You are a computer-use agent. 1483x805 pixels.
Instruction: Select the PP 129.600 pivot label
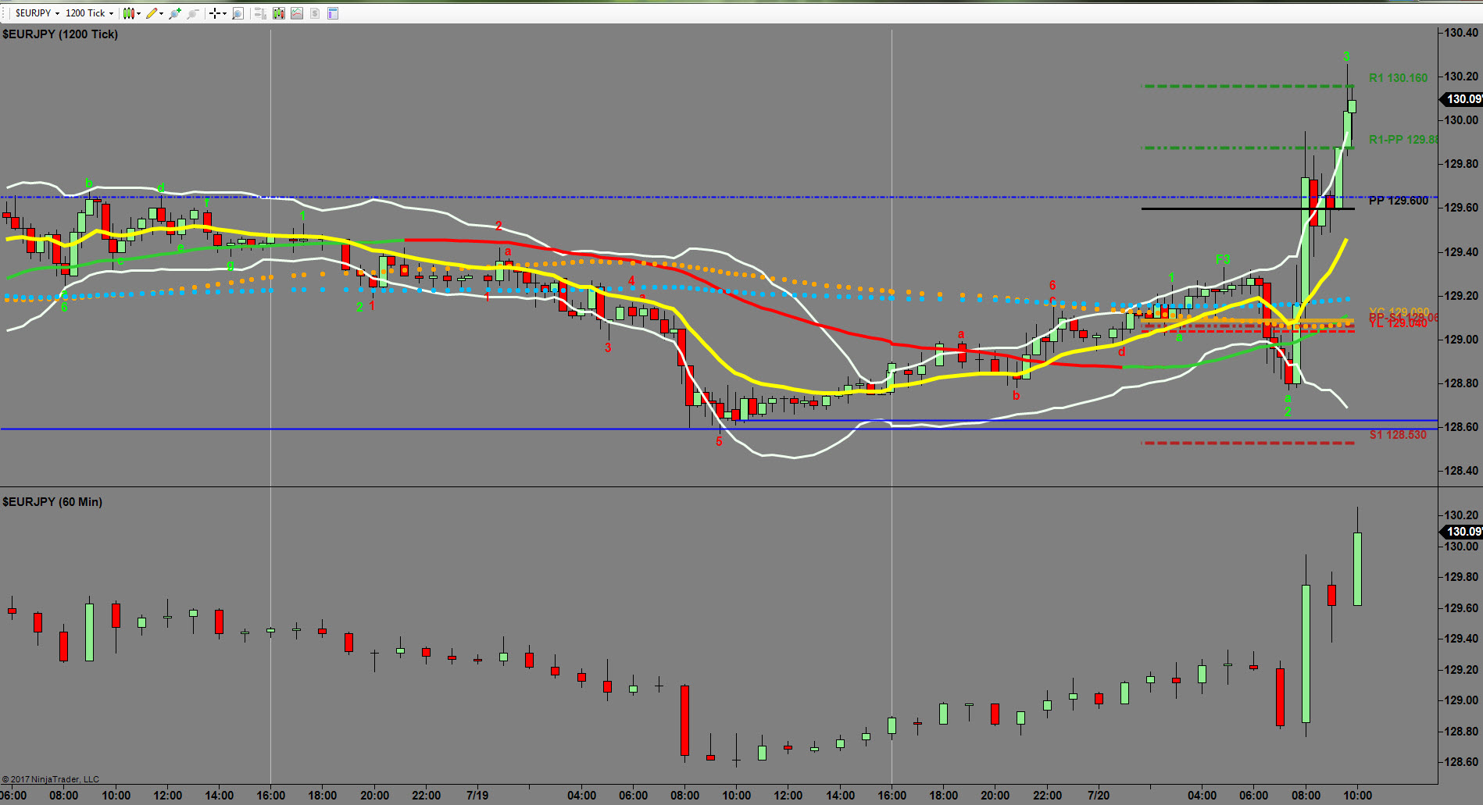[x=1398, y=201]
